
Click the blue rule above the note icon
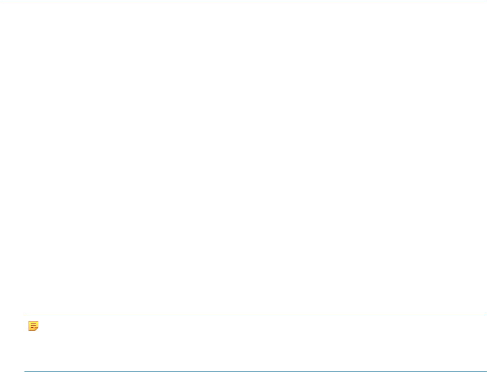coord(255,315)
